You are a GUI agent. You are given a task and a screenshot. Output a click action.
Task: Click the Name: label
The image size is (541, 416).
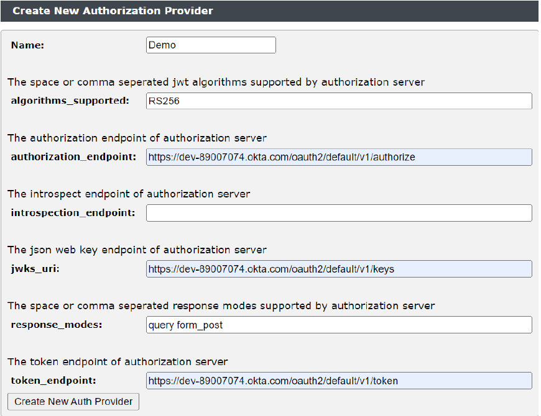[x=28, y=45]
